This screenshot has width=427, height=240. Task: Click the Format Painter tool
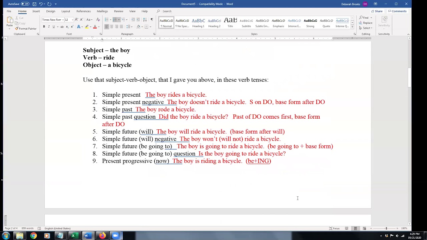[26, 29]
